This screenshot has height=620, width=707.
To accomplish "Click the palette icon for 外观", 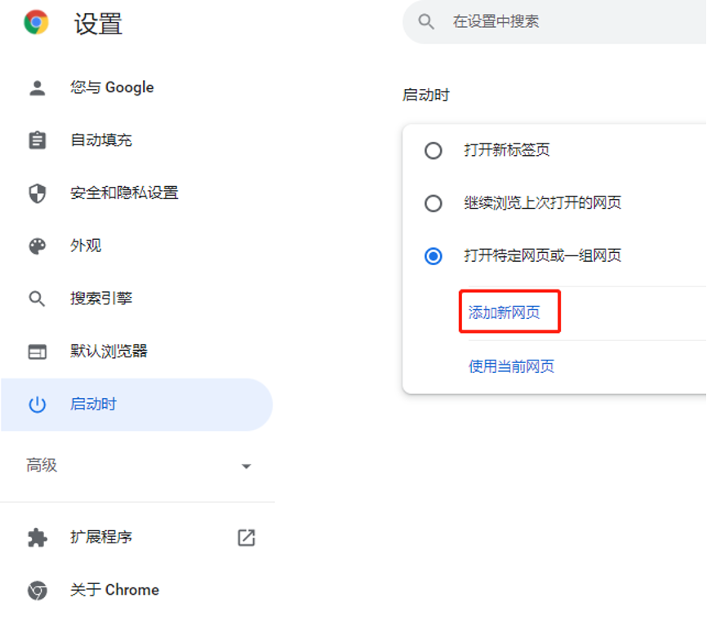I will tap(38, 246).
